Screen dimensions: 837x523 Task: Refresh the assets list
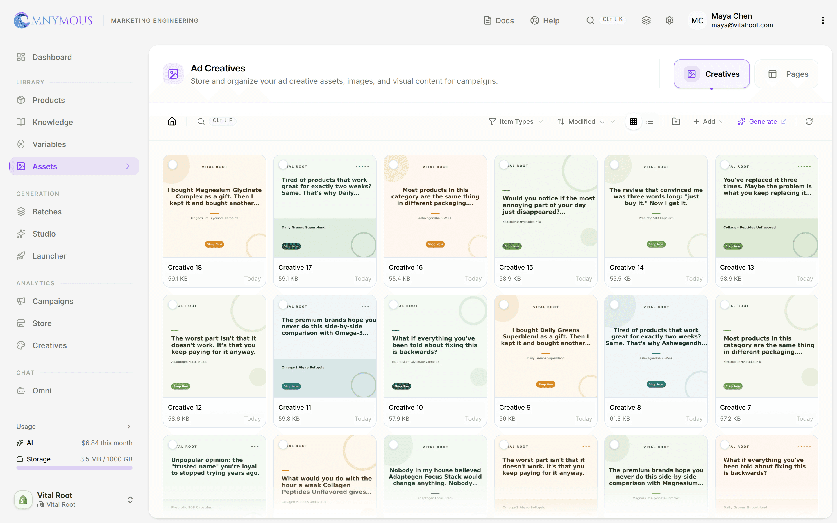click(809, 121)
